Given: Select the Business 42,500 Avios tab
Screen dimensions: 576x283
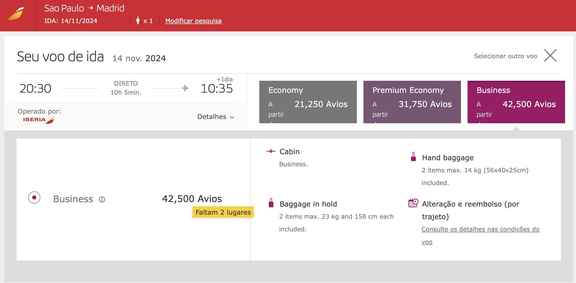Looking at the screenshot, I should pyautogui.click(x=516, y=102).
